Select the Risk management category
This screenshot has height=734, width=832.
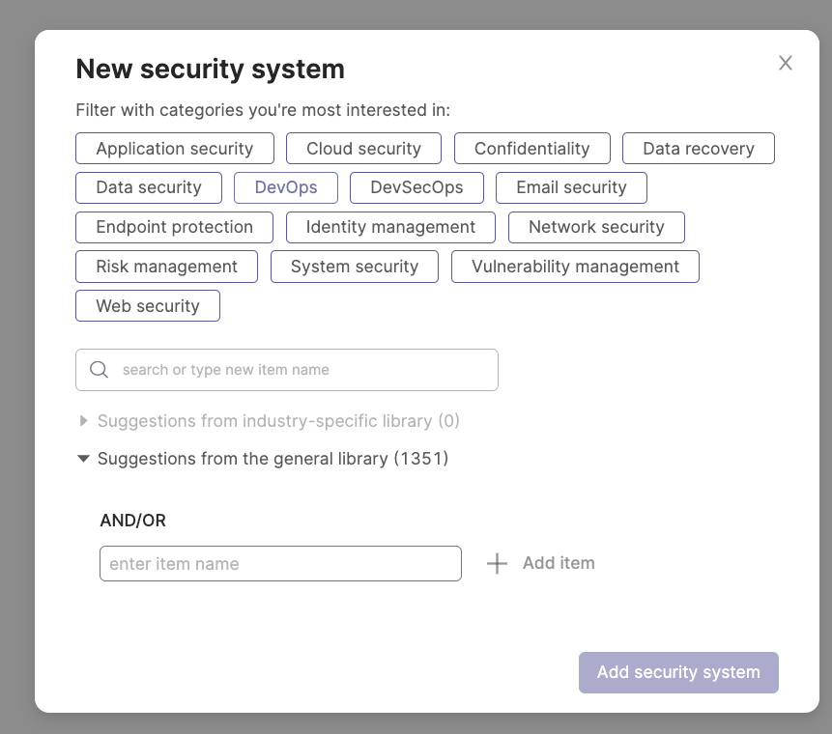pyautogui.click(x=166, y=266)
